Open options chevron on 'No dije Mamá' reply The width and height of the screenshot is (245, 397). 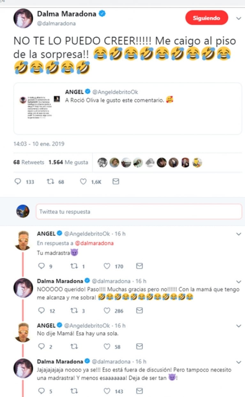tap(238, 326)
